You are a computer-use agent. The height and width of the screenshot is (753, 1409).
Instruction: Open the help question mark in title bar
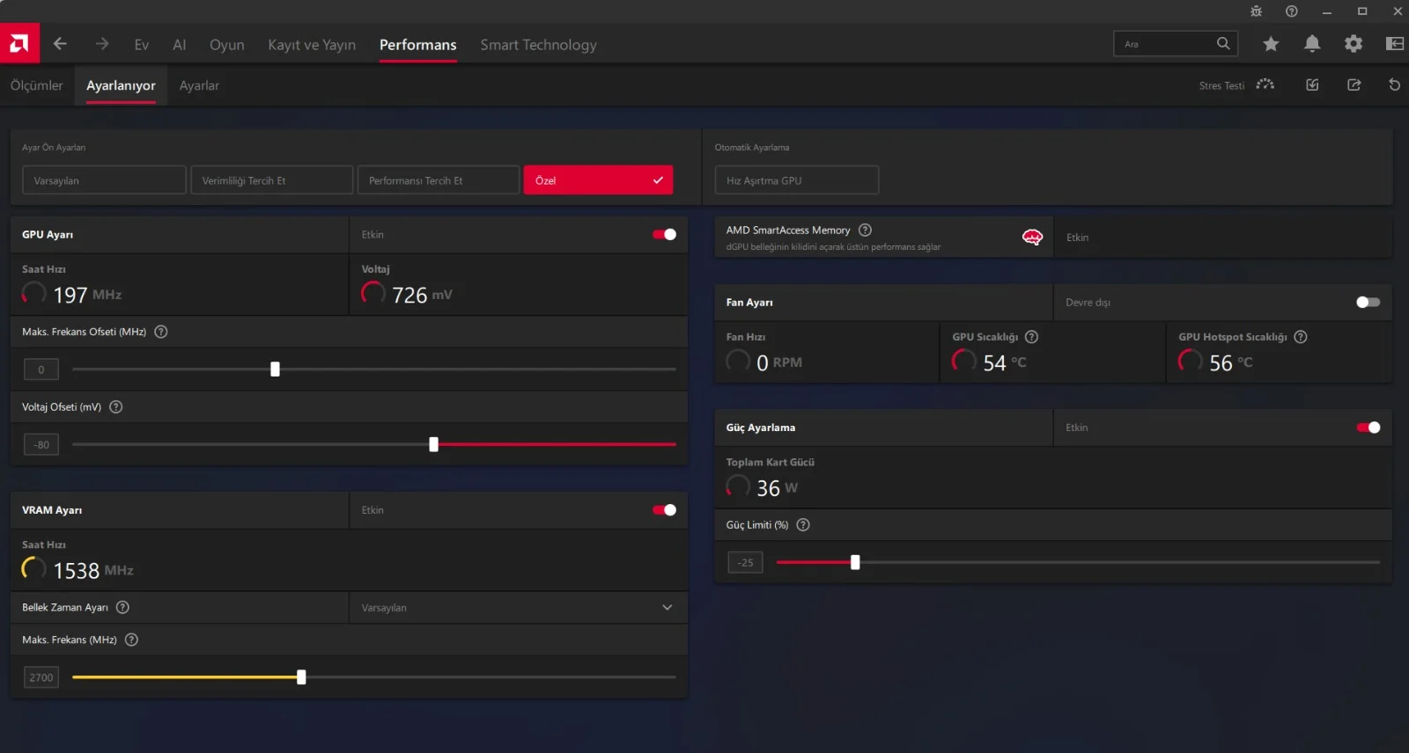(x=1292, y=11)
